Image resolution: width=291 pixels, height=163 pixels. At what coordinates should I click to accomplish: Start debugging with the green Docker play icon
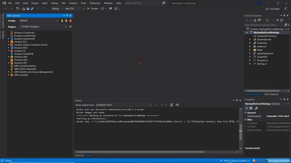click(x=88, y=9)
